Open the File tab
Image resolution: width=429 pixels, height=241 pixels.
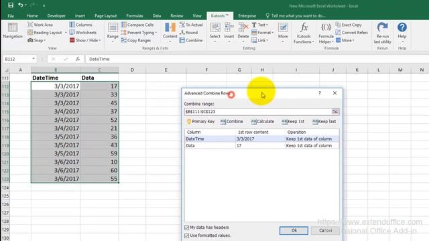click(x=11, y=16)
